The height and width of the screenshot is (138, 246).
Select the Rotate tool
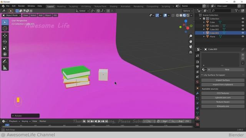click(5, 42)
